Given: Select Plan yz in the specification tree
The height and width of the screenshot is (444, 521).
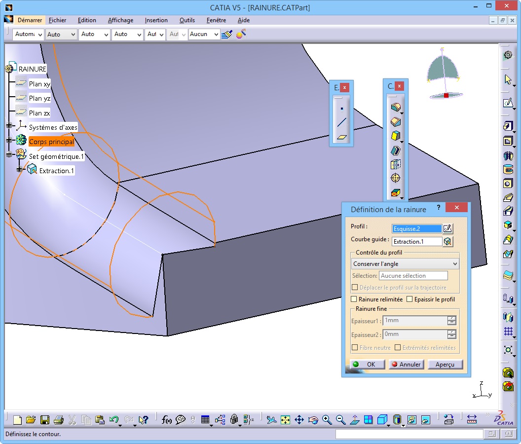Looking at the screenshot, I should click(x=39, y=98).
